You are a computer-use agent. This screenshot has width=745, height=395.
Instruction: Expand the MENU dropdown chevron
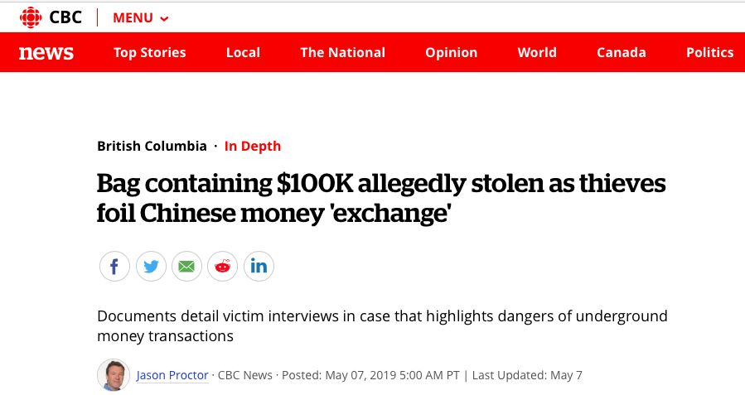(164, 19)
